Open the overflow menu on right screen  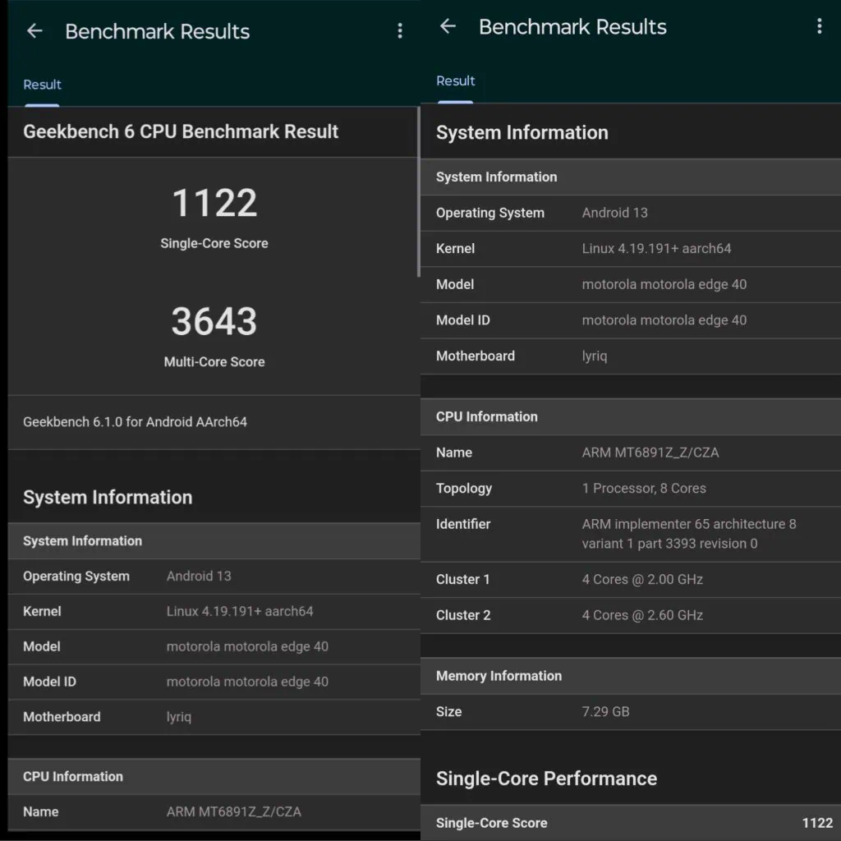(819, 25)
